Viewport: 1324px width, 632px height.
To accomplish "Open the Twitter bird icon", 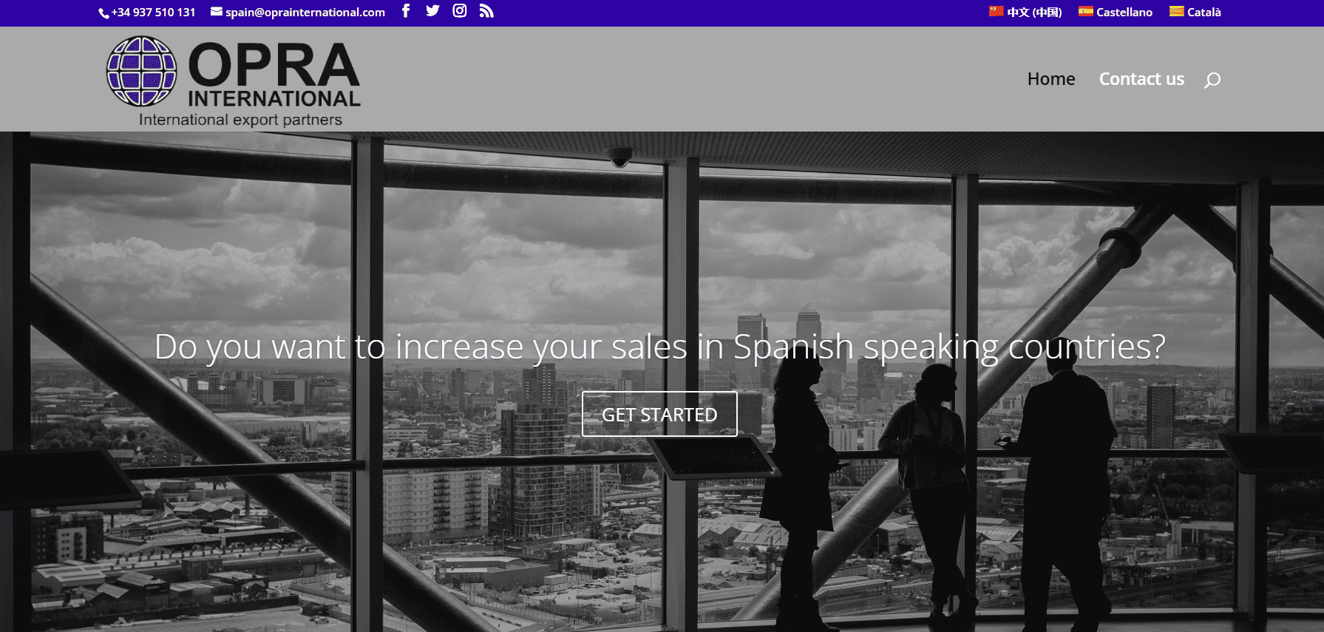I will pyautogui.click(x=432, y=10).
